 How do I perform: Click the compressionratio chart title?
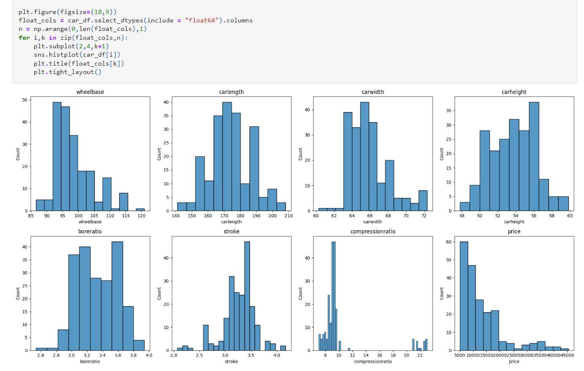point(373,231)
